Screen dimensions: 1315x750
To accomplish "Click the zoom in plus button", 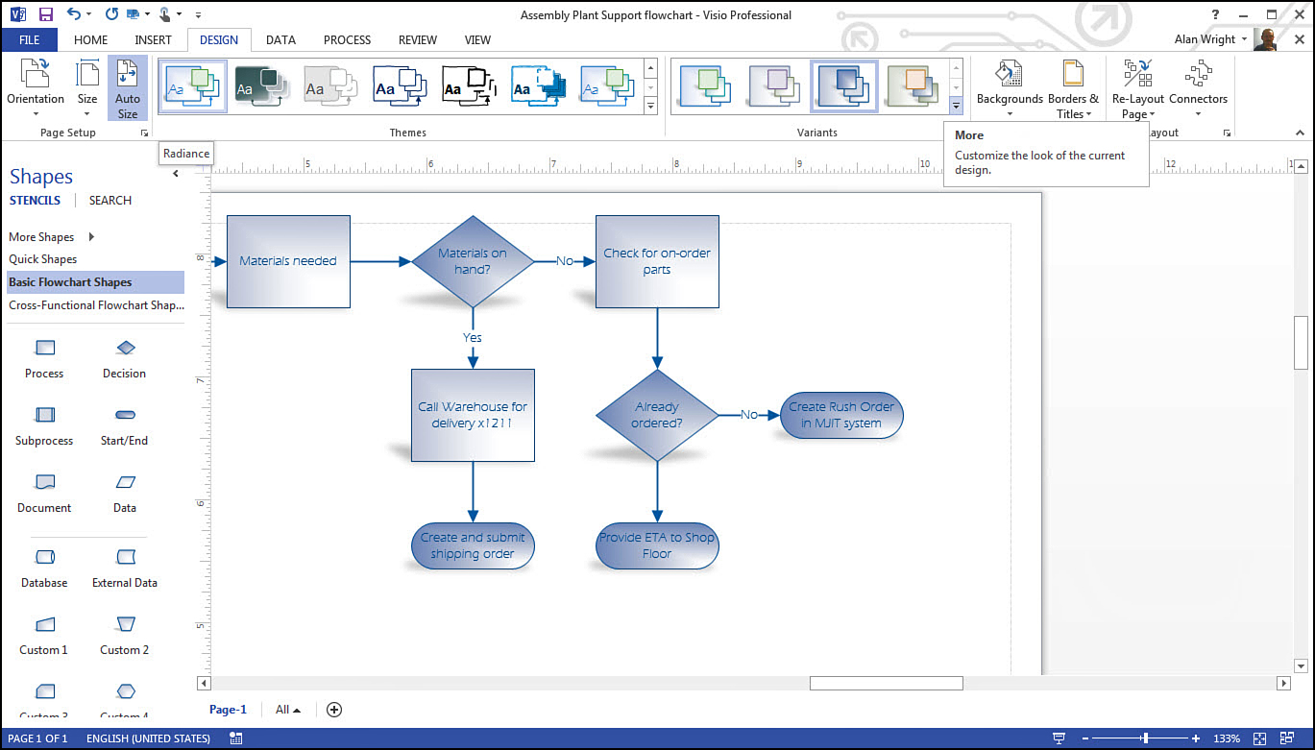I will coord(1196,738).
